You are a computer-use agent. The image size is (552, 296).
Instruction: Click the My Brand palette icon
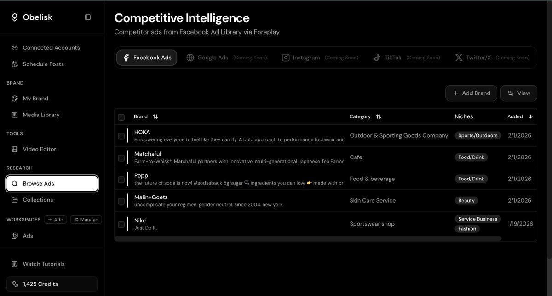(x=15, y=99)
